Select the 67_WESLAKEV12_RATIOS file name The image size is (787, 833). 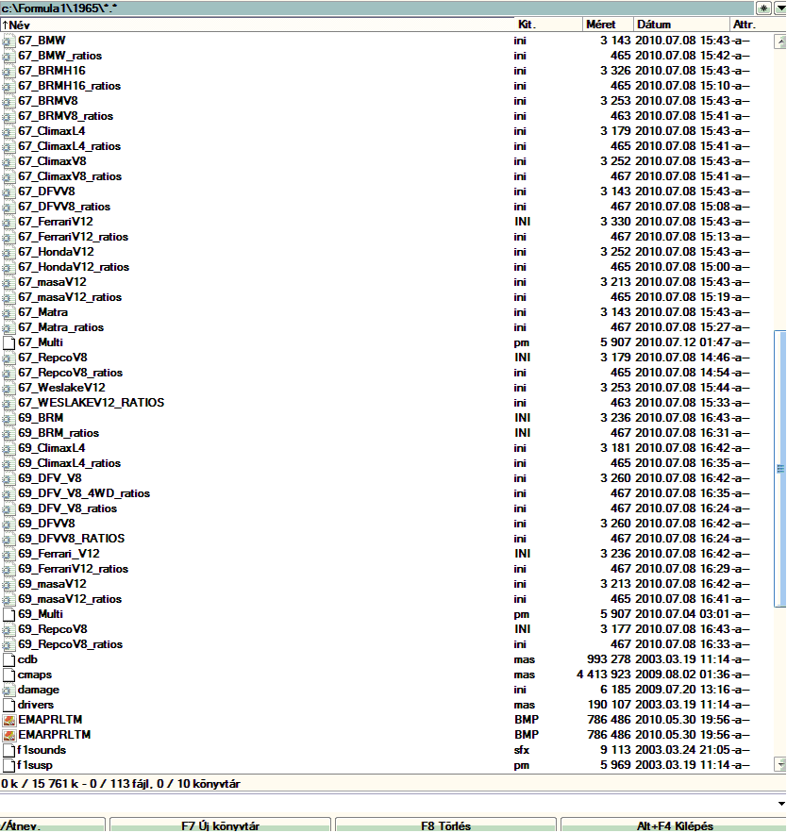tap(91, 403)
